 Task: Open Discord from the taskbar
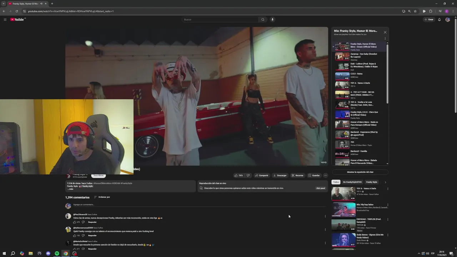[x=48, y=253]
